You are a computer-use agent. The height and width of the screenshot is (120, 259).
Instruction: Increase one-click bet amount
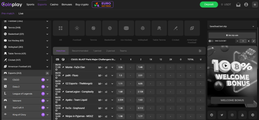coord(249,41)
